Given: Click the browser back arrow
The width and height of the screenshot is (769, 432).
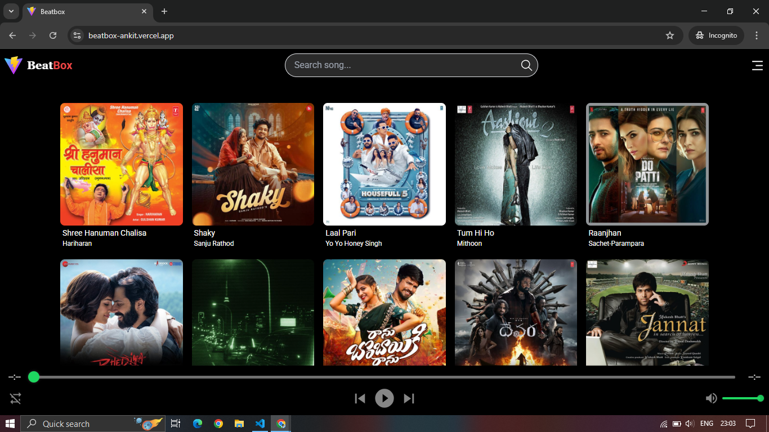Looking at the screenshot, I should pos(12,35).
